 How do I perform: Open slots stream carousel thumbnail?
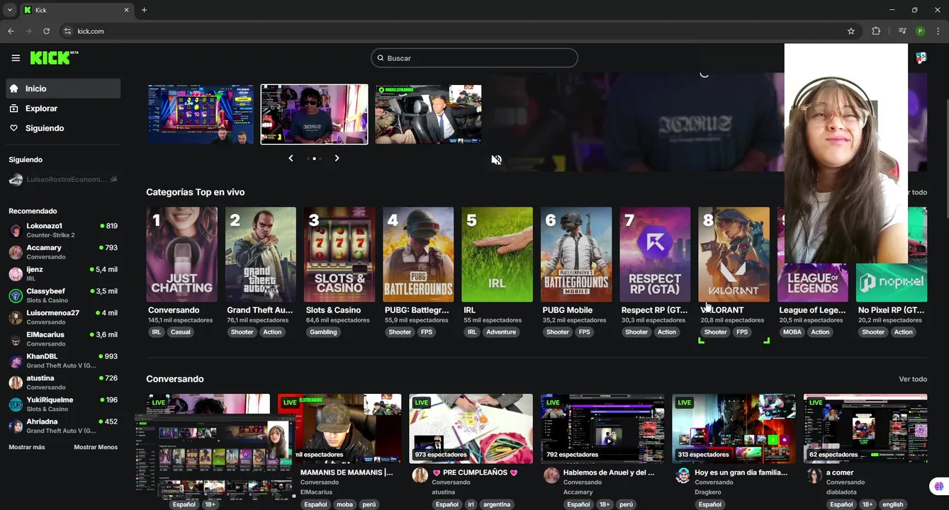tap(201, 114)
